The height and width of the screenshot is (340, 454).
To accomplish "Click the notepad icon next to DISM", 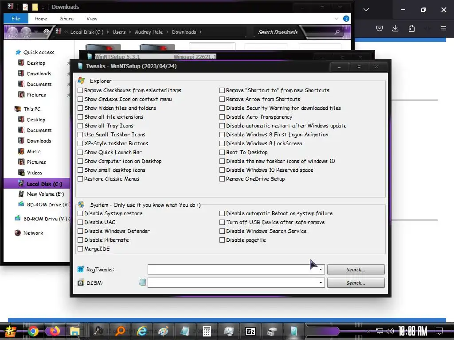I will click(142, 282).
